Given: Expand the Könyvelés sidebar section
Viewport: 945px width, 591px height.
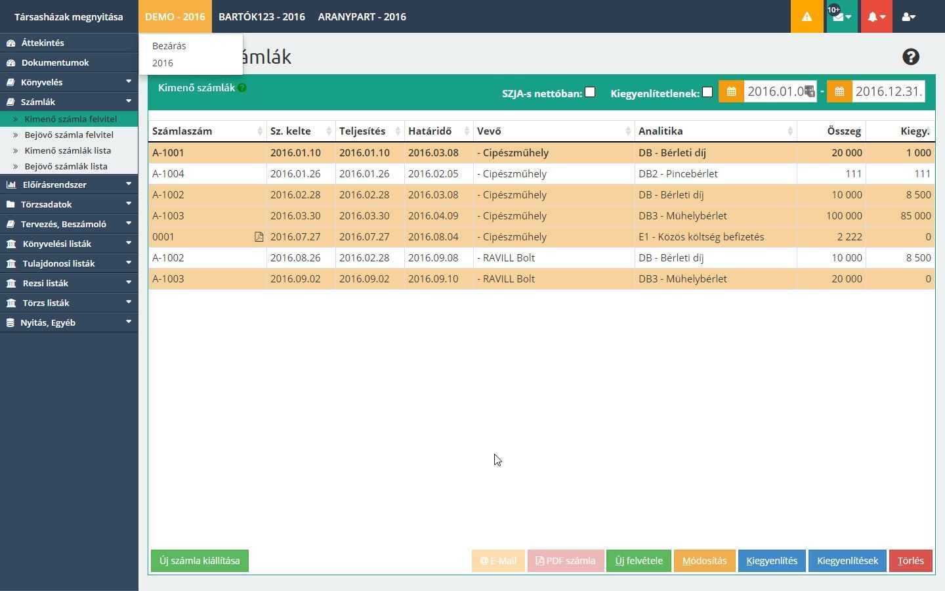Looking at the screenshot, I should (69, 82).
